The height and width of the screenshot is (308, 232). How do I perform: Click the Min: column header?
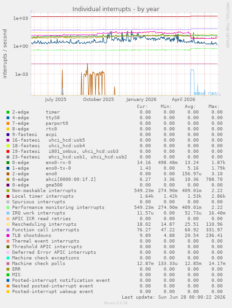click(x=166, y=107)
